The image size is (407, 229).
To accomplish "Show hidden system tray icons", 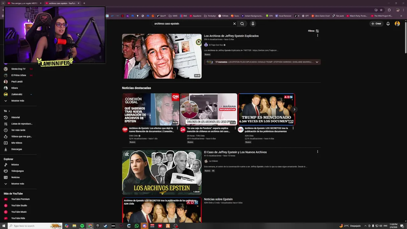I will [365, 226].
